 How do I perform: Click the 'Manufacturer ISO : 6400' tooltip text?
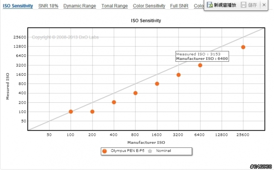[x=202, y=59]
